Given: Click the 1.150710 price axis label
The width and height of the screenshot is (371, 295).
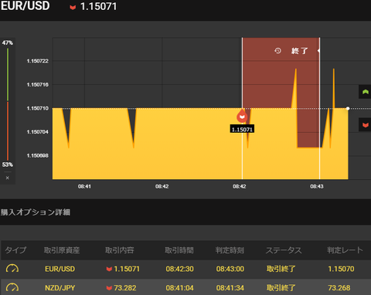Looking at the screenshot, I should 38,108.
